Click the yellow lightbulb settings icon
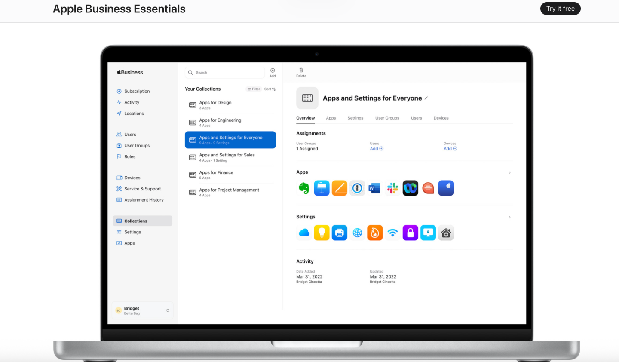Screen dimensions: 619x362 (x=322, y=233)
